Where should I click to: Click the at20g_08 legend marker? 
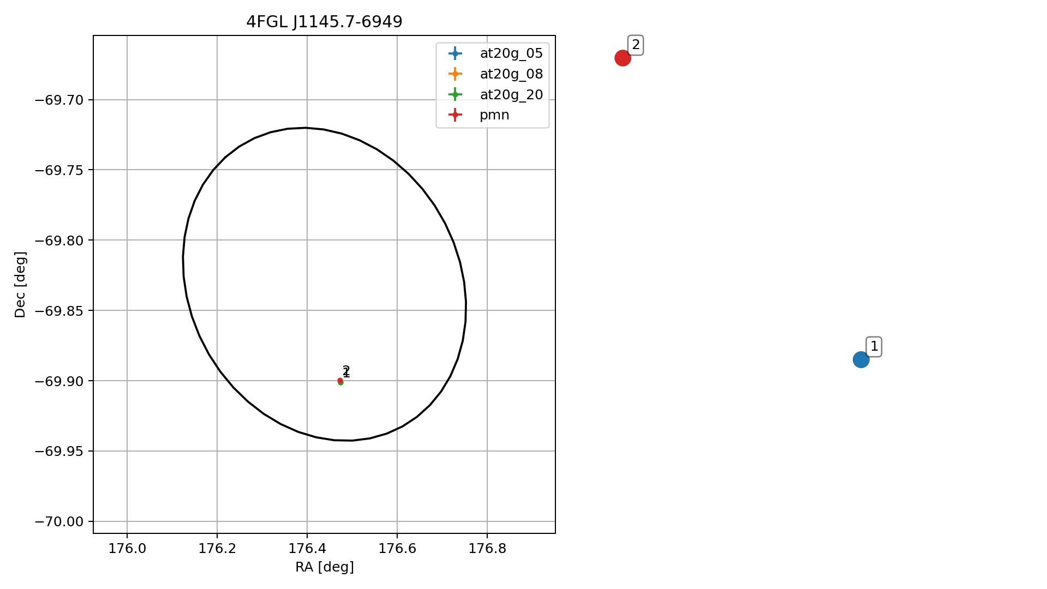(x=455, y=74)
